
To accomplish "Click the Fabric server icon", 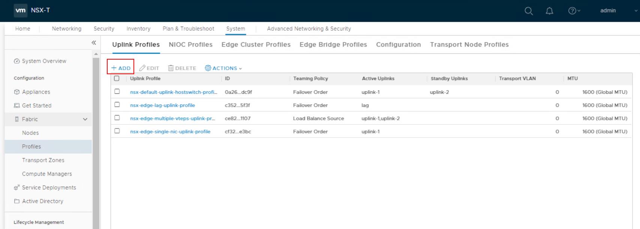I will [16, 119].
